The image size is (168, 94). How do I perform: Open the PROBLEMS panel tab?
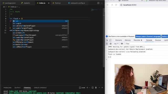point(7,88)
